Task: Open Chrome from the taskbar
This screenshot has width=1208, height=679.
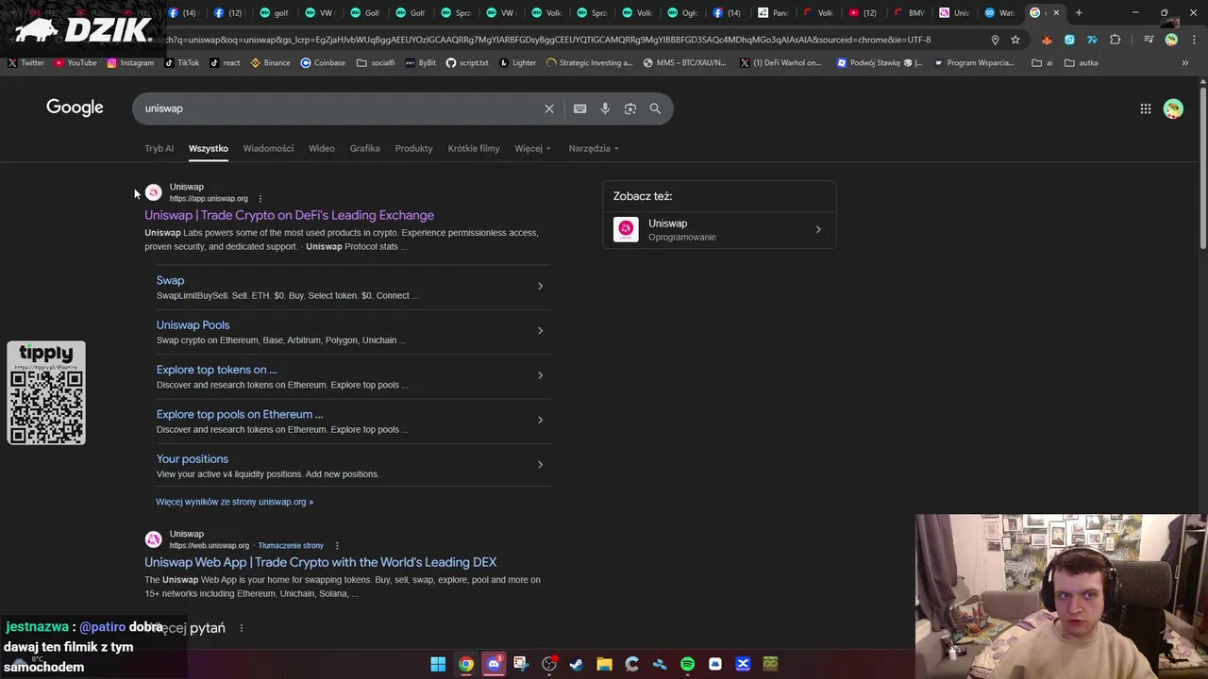Action: click(x=466, y=664)
